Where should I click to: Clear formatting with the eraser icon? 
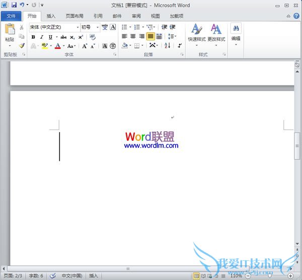[x=93, y=37]
